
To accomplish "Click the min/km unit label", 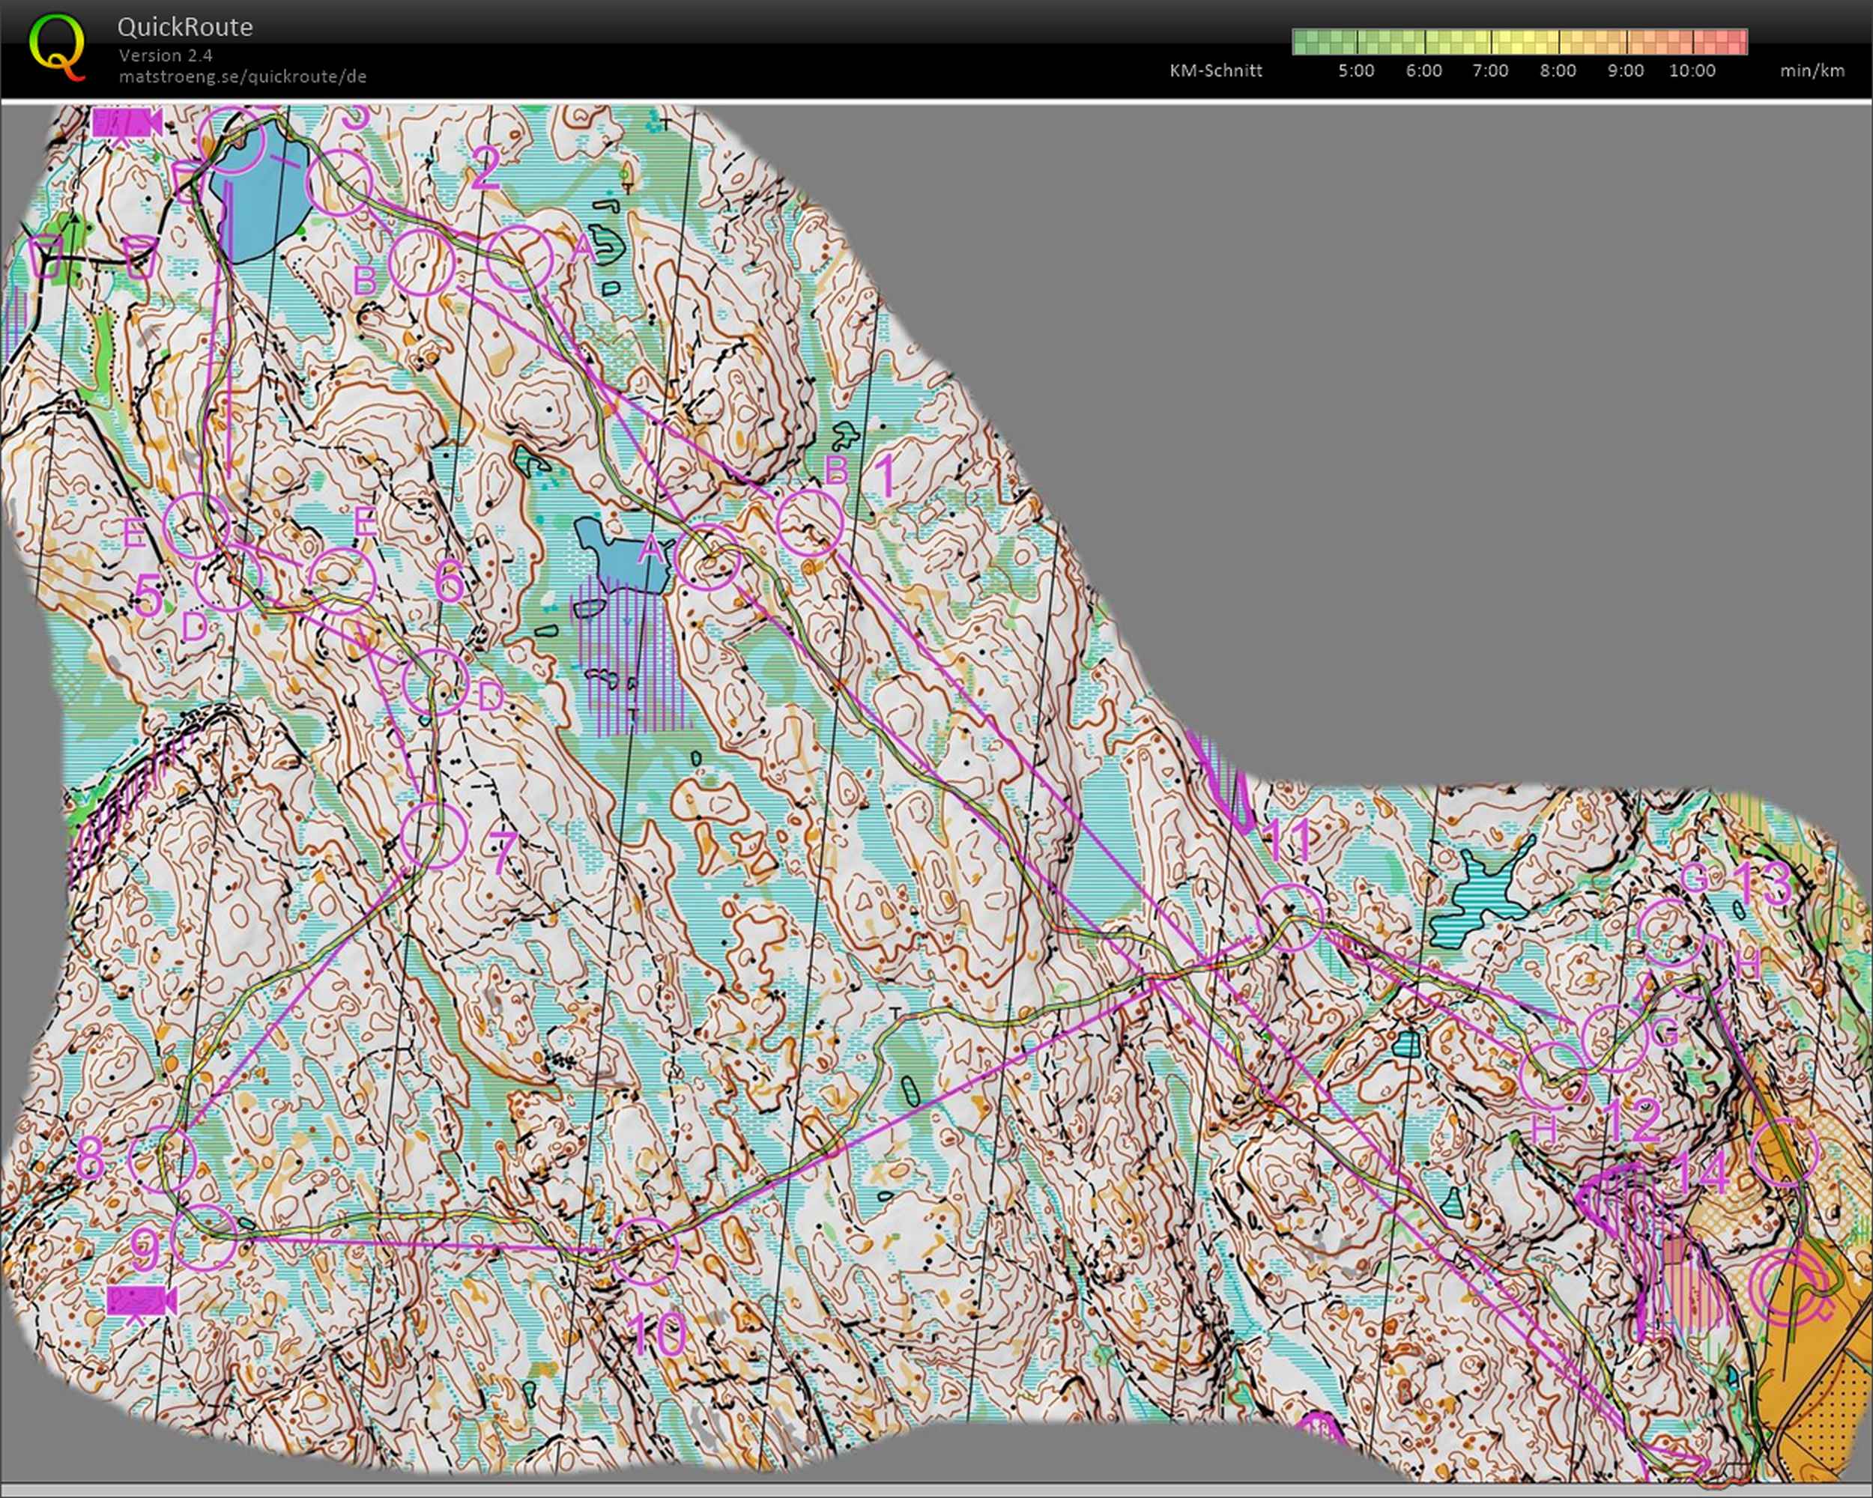I will [1812, 71].
